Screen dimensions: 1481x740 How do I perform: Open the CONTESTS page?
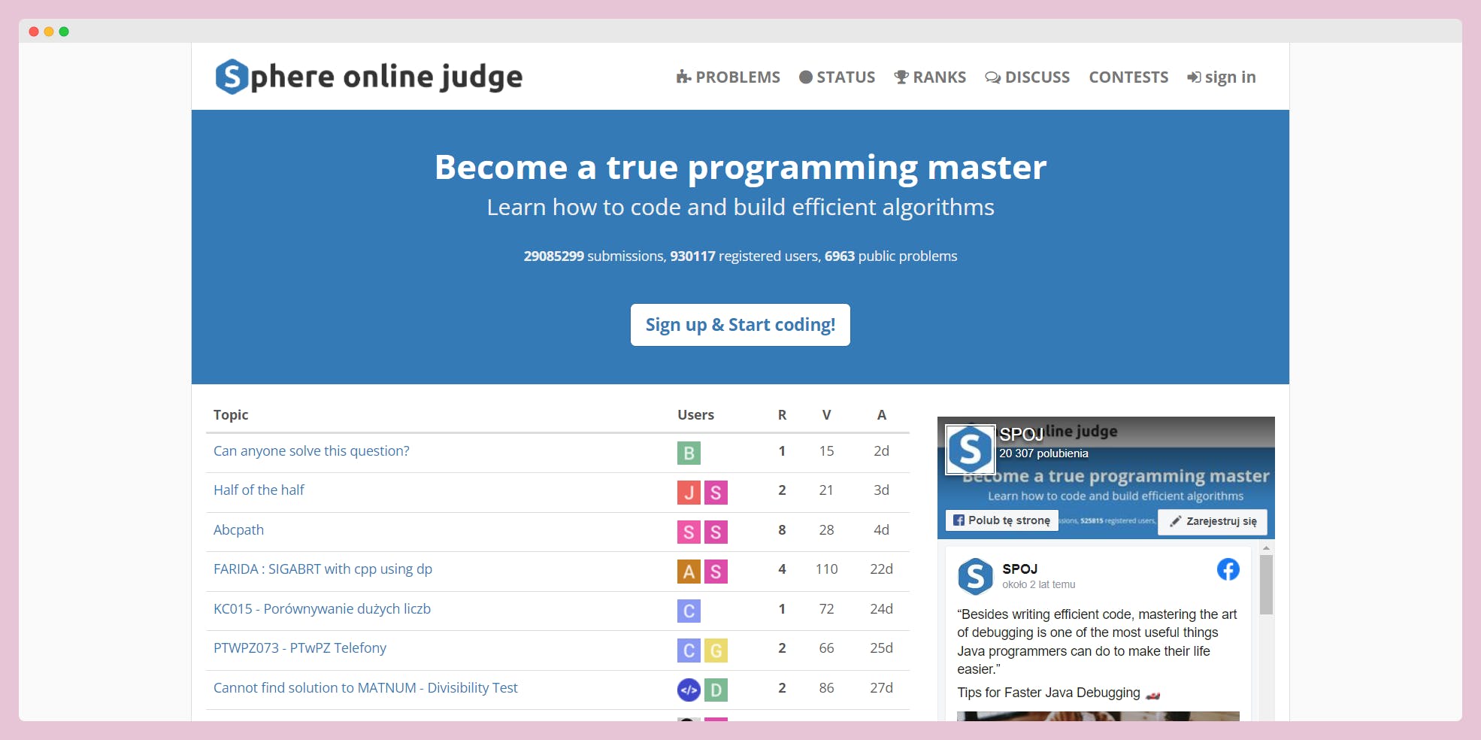pyautogui.click(x=1128, y=77)
